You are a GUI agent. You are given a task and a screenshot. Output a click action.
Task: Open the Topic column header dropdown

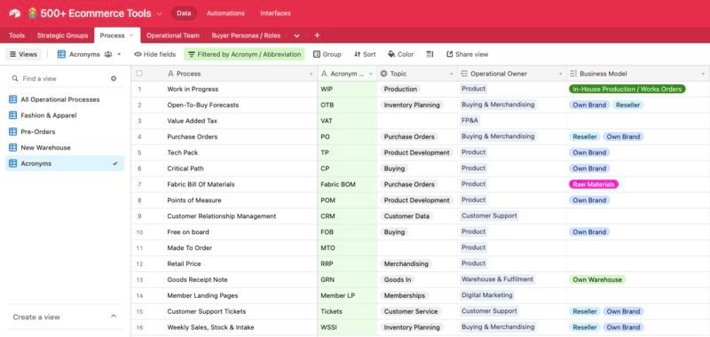click(x=451, y=74)
